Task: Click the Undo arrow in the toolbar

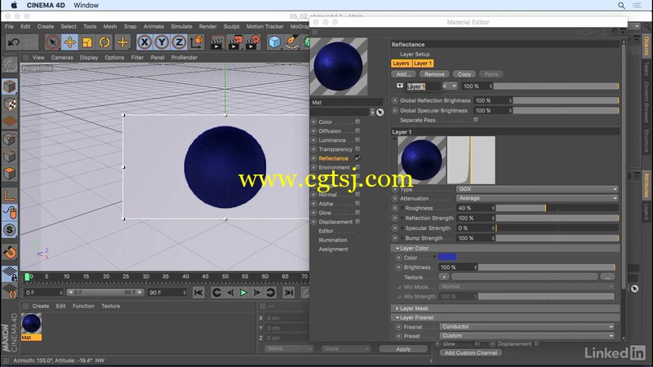Action: click(x=14, y=42)
